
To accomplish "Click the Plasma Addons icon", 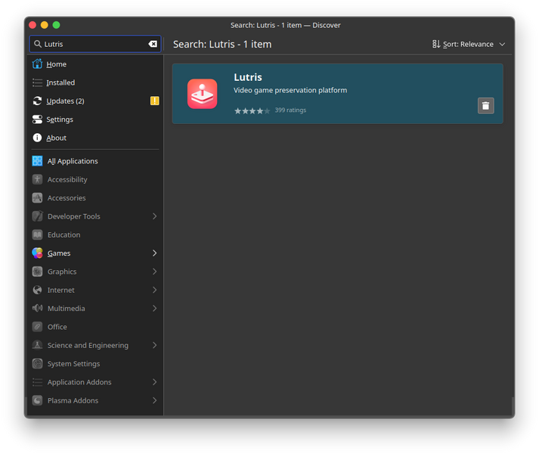I will (37, 400).
